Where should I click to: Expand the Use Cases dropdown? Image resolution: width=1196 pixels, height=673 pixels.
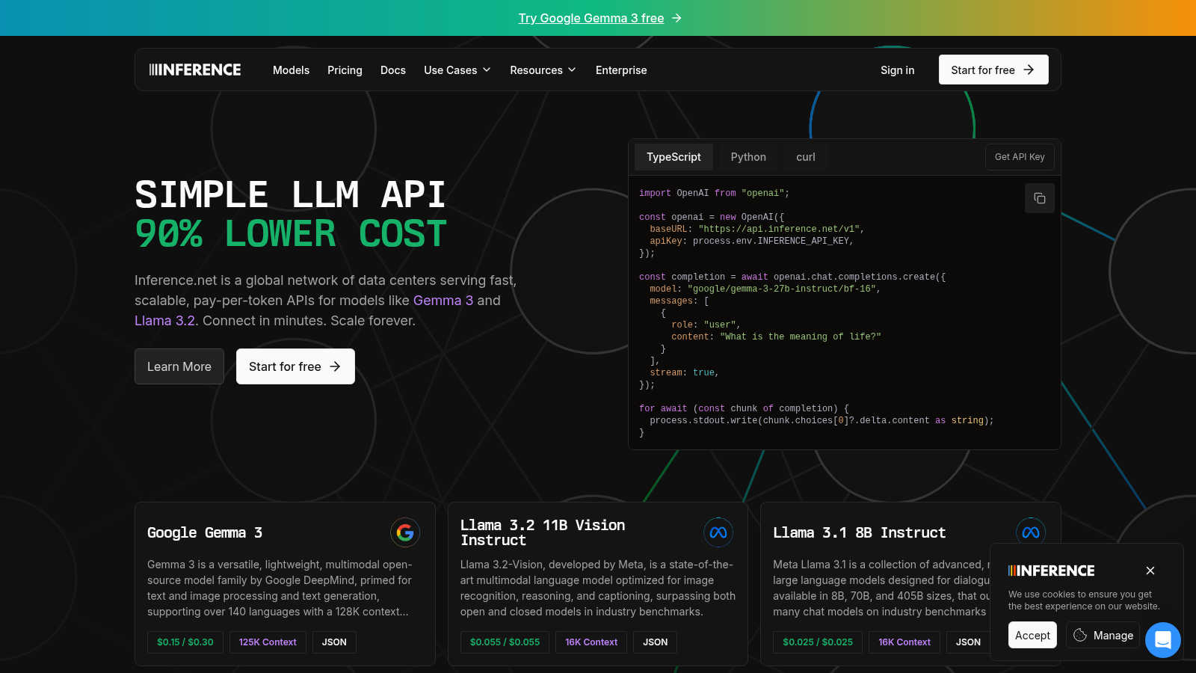tap(457, 70)
